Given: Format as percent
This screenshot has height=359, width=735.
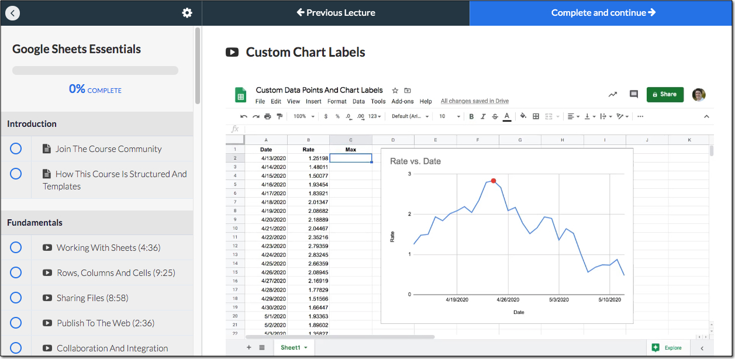Looking at the screenshot, I should [337, 116].
